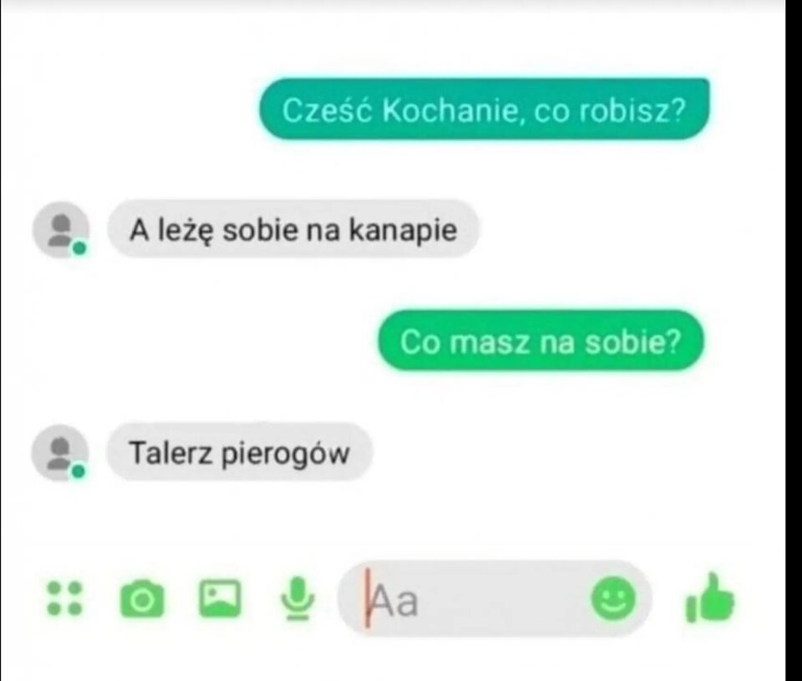Tap the "Talerz pierogów" reply bubble
The height and width of the screenshot is (681, 802).
coord(240,452)
